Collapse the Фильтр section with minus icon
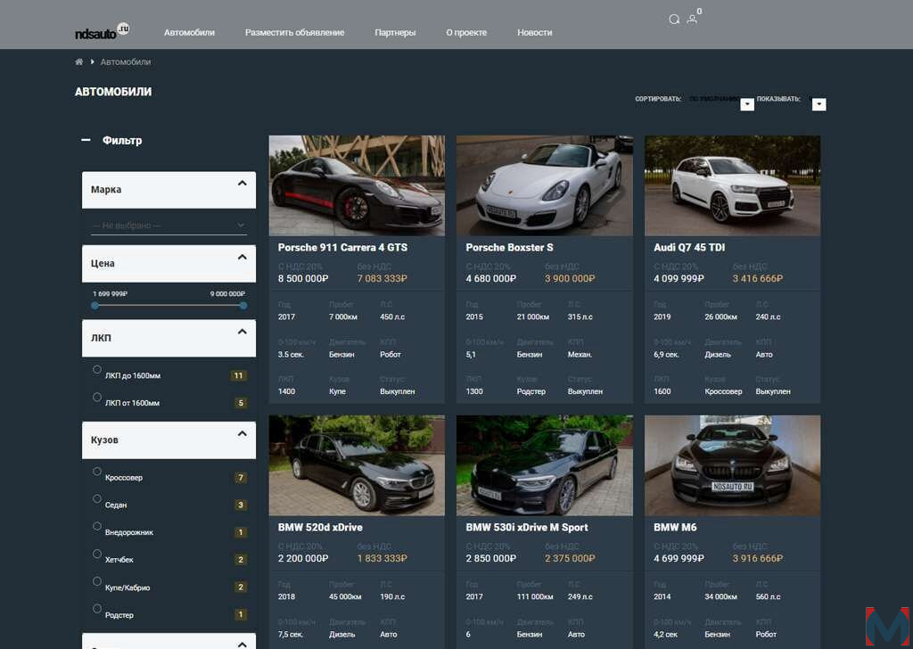The width and height of the screenshot is (913, 649). click(x=86, y=140)
